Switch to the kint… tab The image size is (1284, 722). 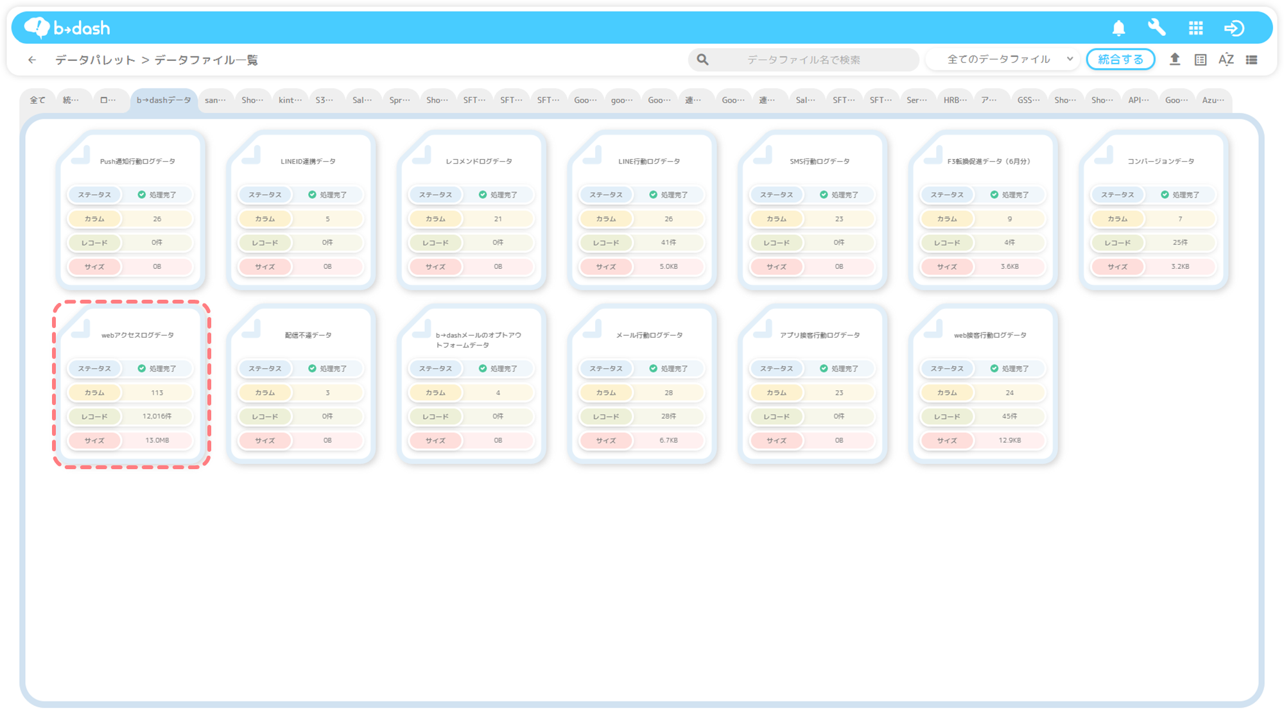tap(290, 100)
